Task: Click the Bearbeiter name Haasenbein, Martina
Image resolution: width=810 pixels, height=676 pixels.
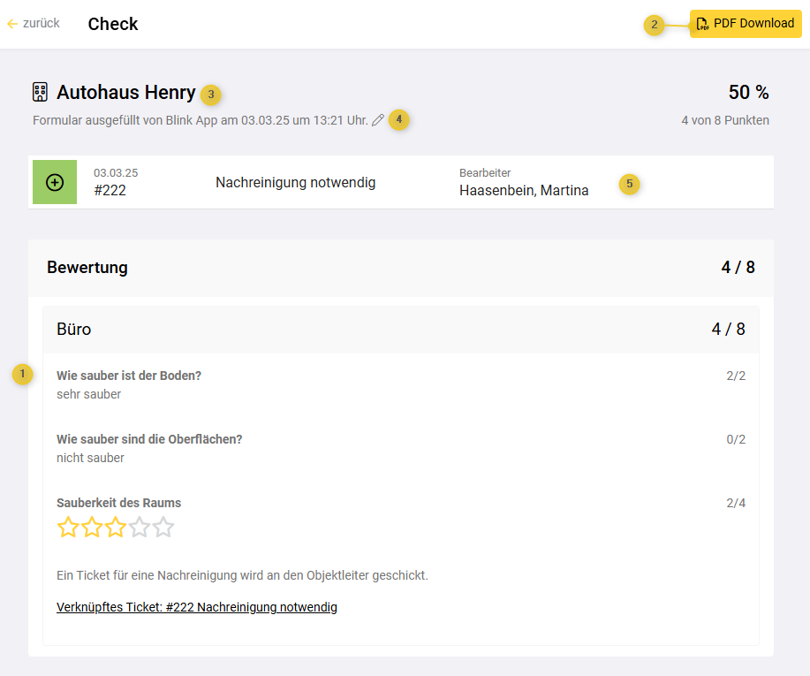Action: 524,190
